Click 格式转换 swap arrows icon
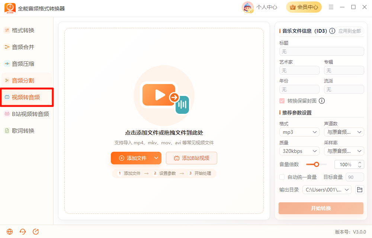The width and height of the screenshot is (372, 238). coord(7,30)
